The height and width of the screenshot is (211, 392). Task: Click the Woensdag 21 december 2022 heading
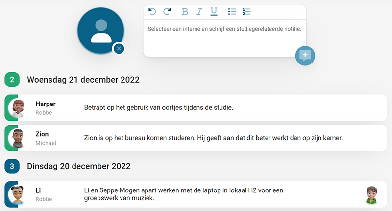(83, 80)
